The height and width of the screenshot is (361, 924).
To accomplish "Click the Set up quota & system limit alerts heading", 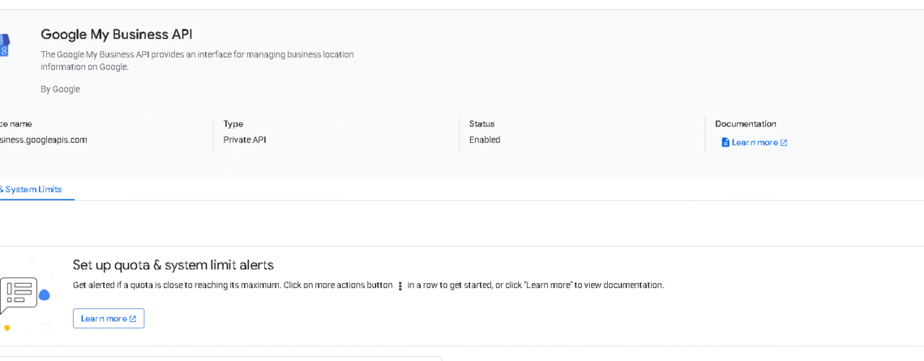I will click(x=173, y=265).
